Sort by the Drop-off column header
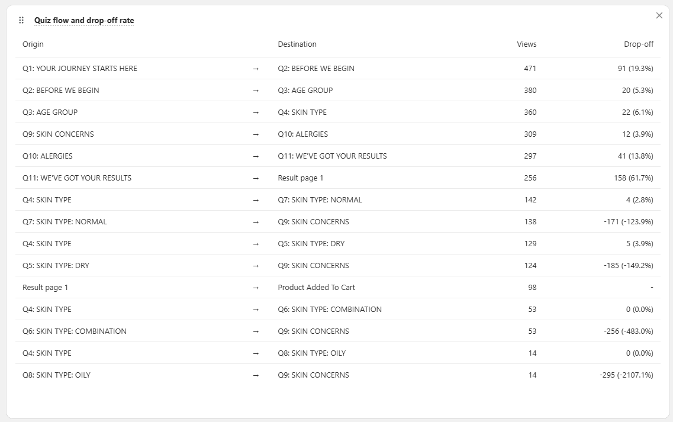 pos(639,44)
